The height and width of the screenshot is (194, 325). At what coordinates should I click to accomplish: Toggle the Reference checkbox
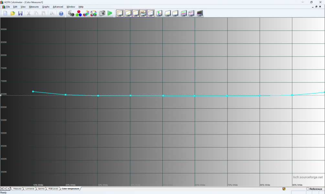308,189
